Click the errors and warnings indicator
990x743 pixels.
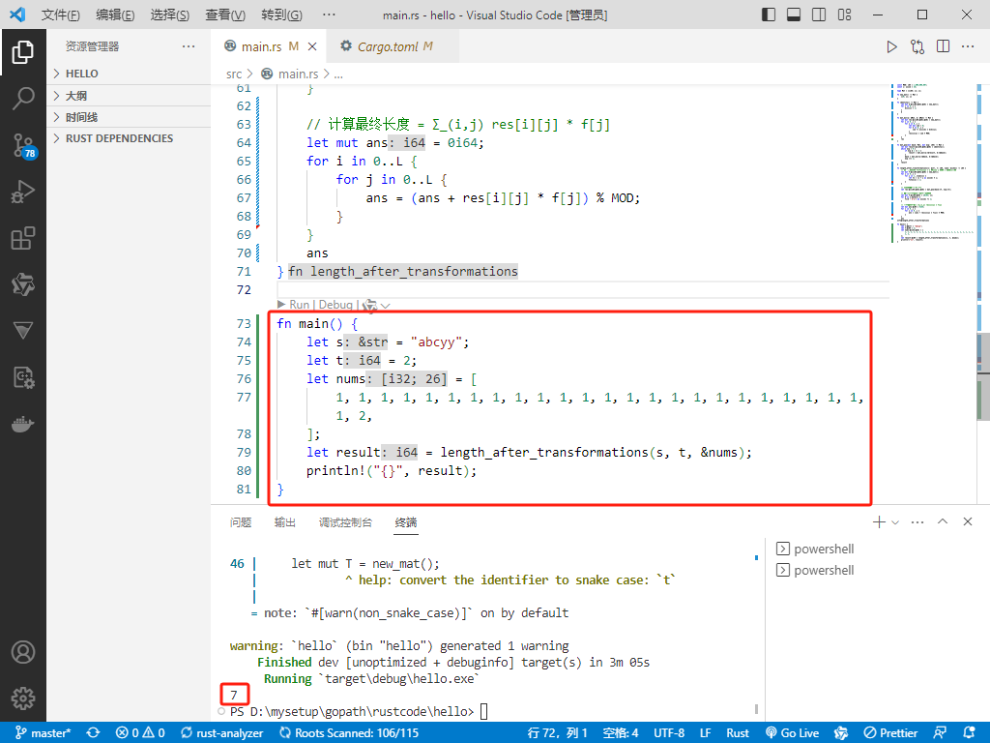pyautogui.click(x=140, y=733)
